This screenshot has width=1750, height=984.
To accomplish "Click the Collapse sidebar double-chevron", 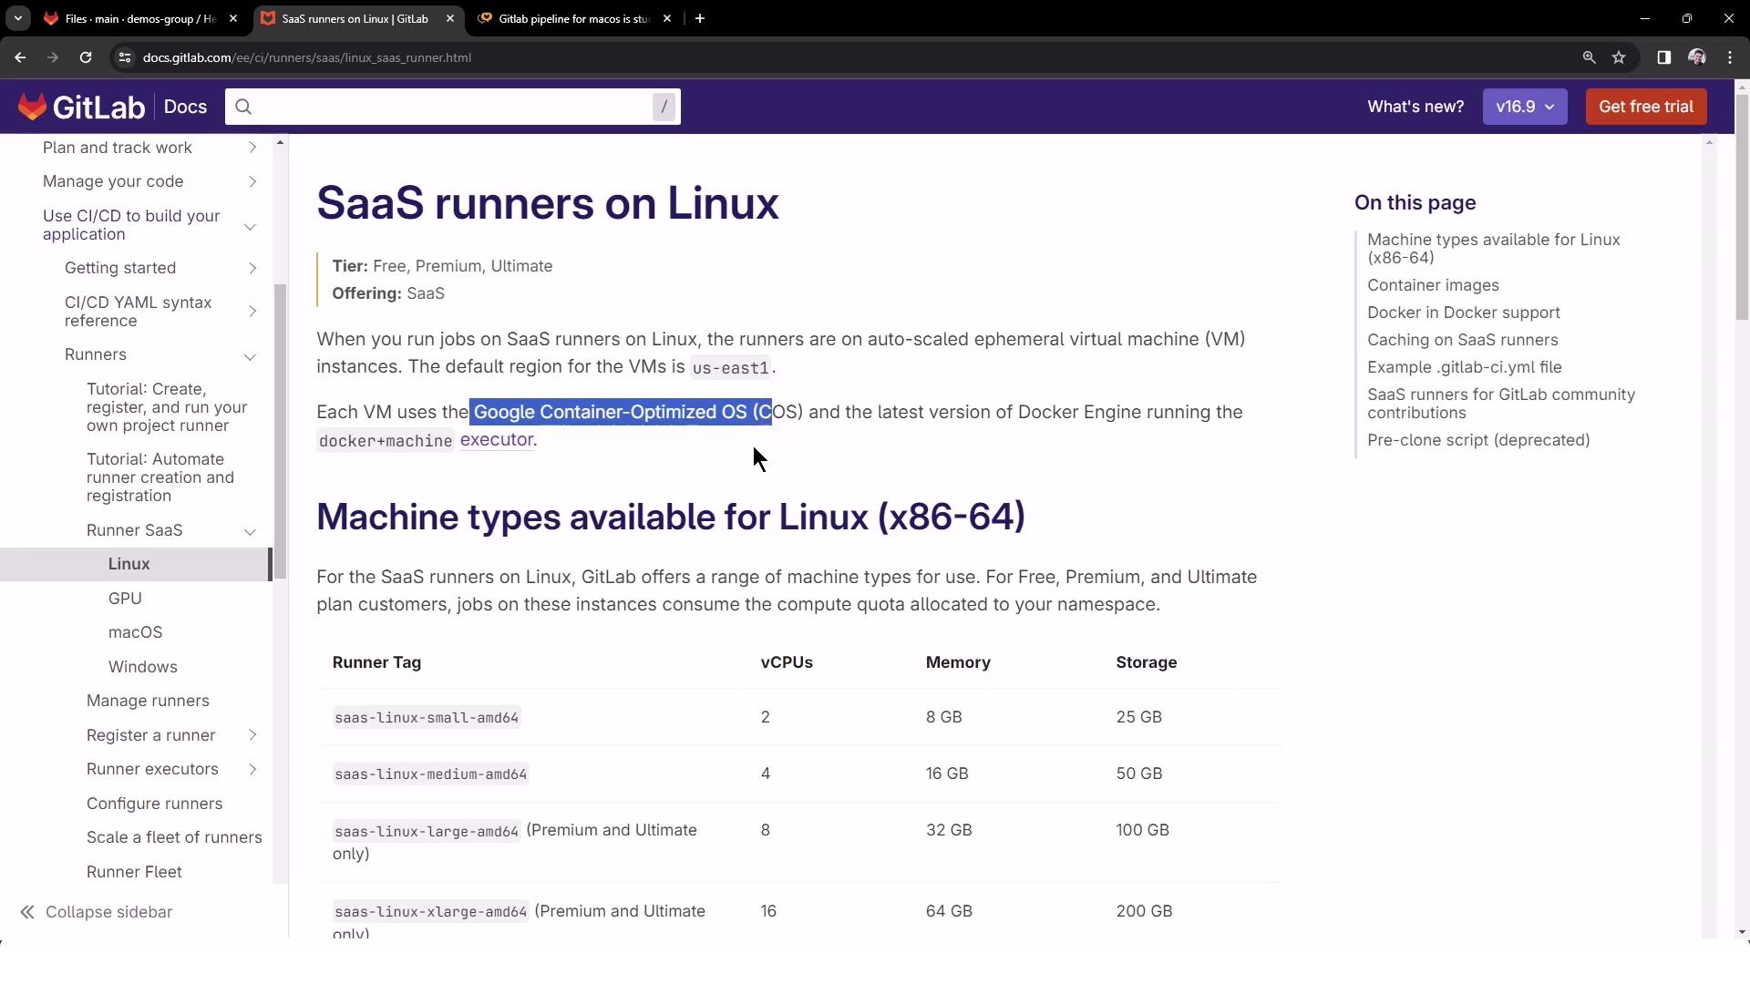I will coord(27,912).
